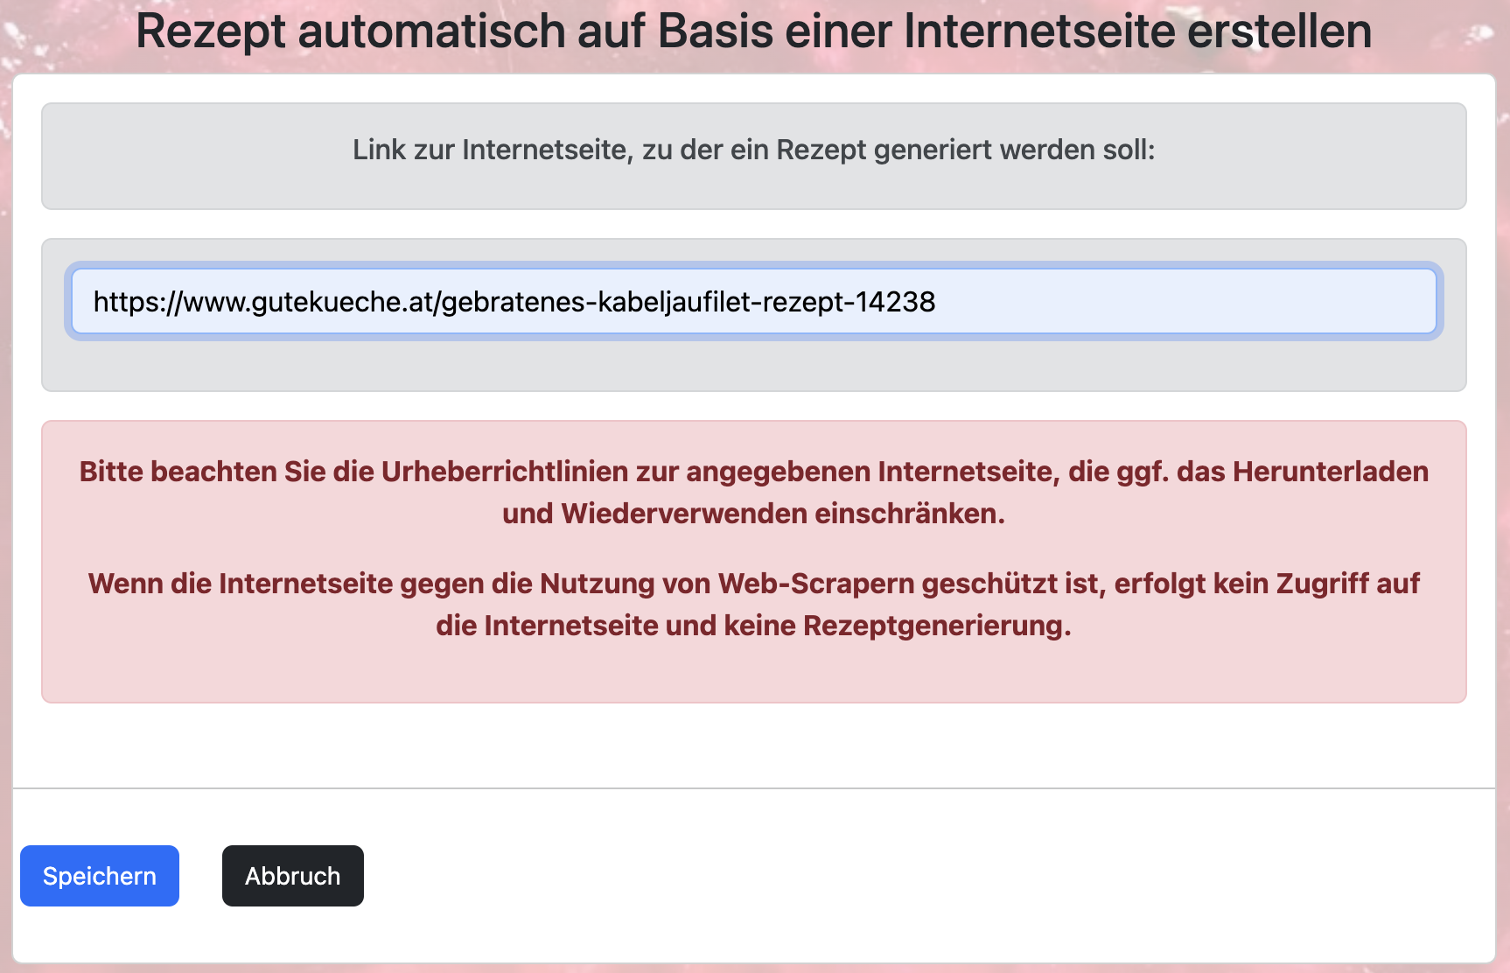
Task: Focus the recipe URL input field
Action: point(754,302)
